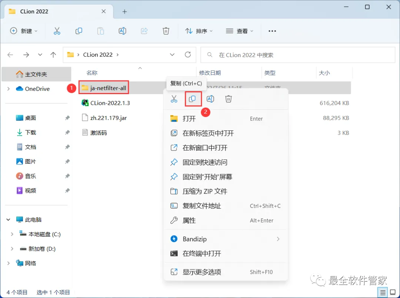Refresh the current folder view

(x=188, y=54)
